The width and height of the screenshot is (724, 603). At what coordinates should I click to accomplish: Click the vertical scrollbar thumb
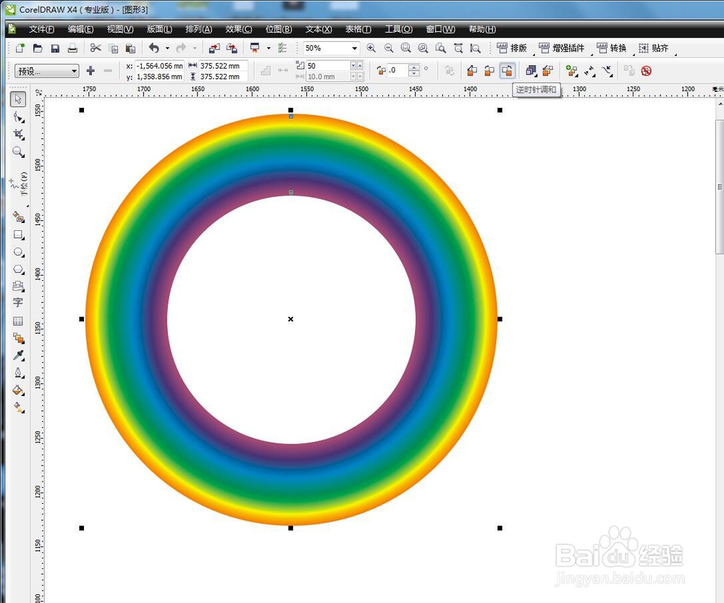coord(720,187)
